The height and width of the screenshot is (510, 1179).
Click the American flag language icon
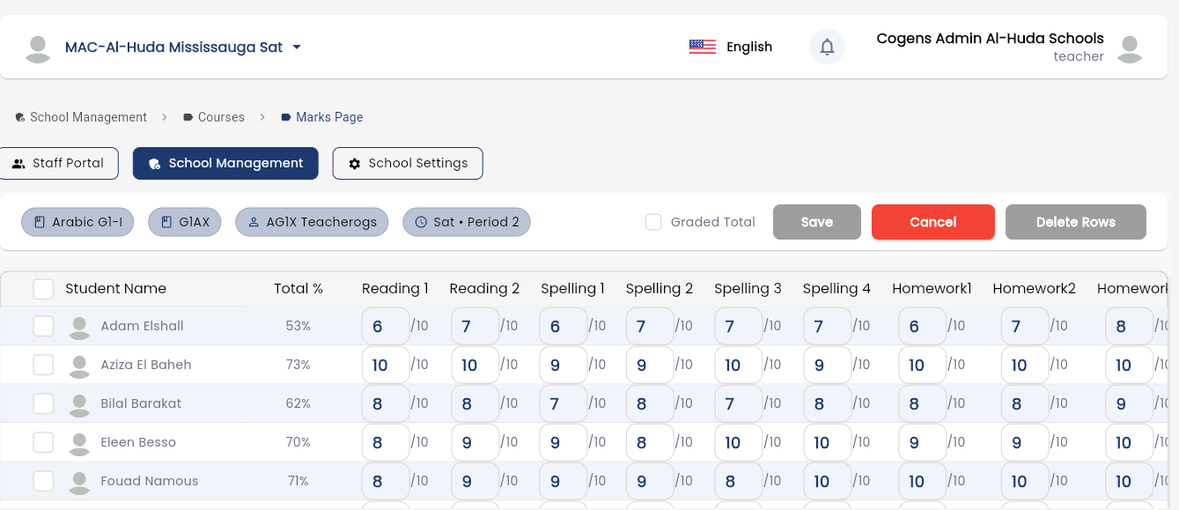point(702,47)
